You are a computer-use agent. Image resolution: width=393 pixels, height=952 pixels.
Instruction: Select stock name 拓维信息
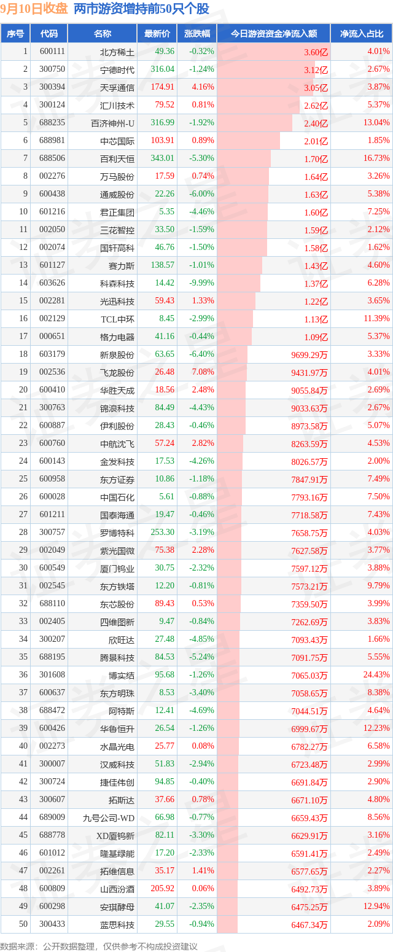point(117,871)
